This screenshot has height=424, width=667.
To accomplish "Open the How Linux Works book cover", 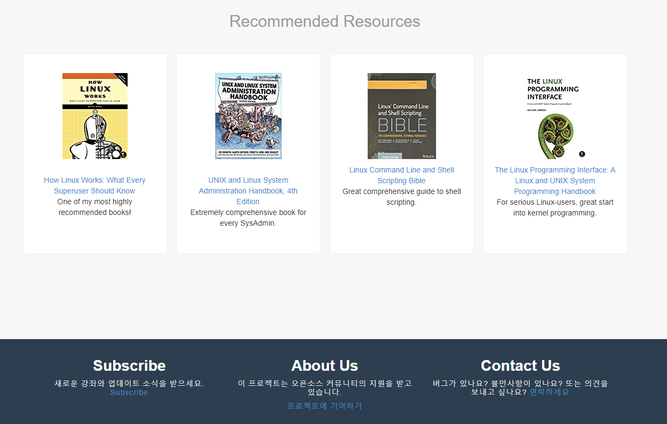I will 95,116.
